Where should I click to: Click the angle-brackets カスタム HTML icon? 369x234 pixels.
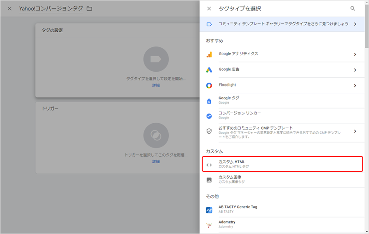(x=209, y=165)
